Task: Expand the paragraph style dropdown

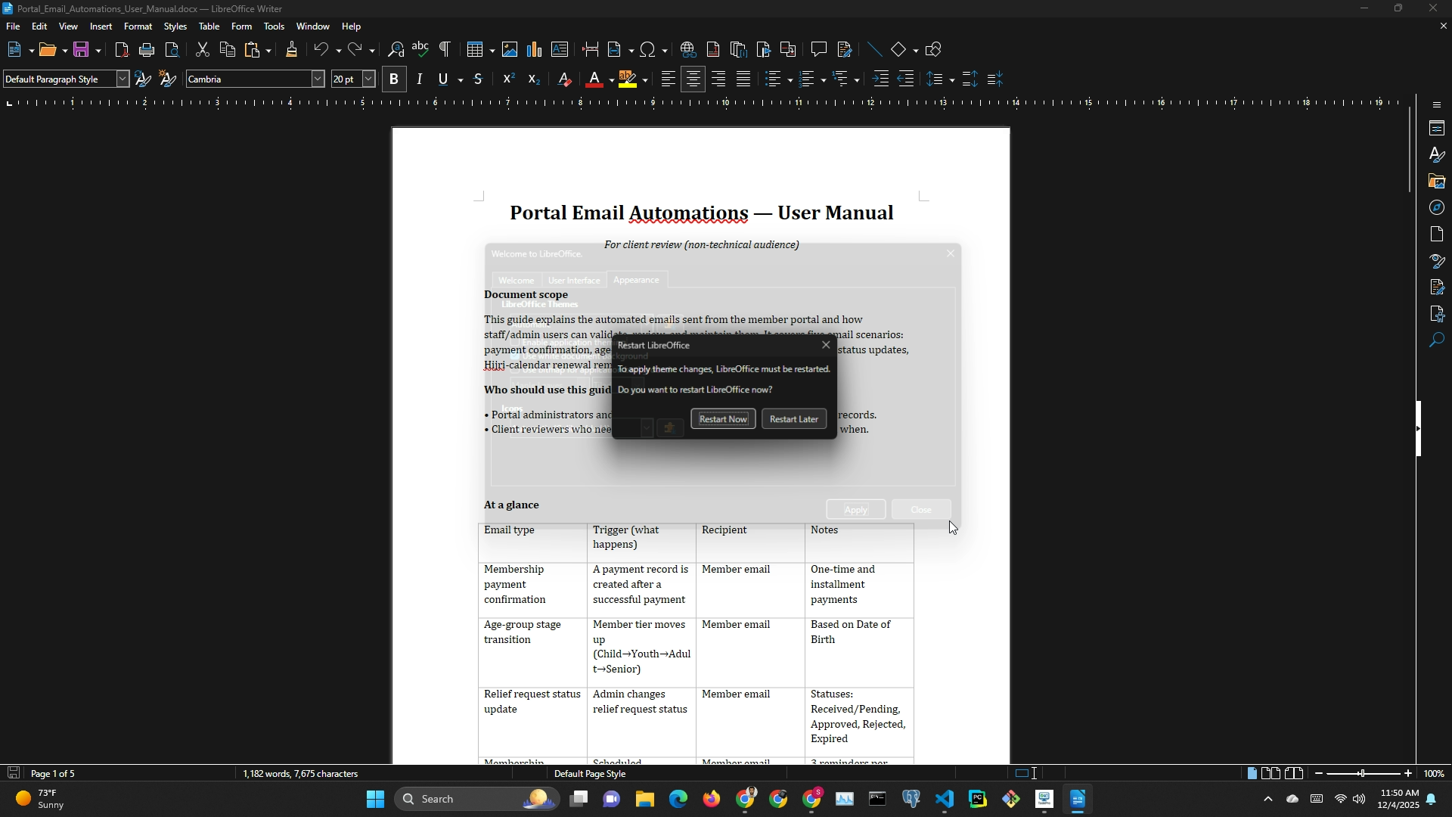Action: [123, 79]
